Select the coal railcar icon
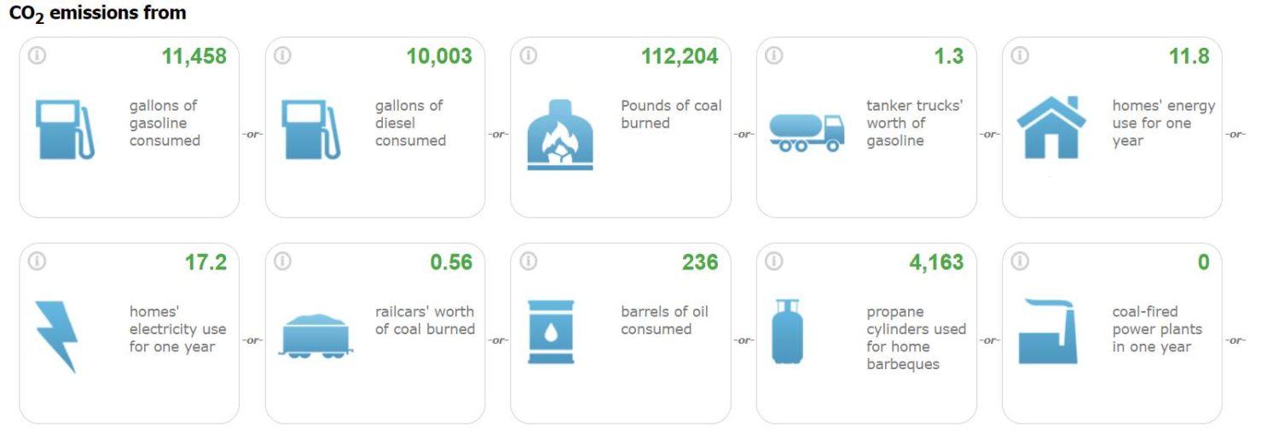Viewport: 1279px width, 440px height. pyautogui.click(x=315, y=333)
